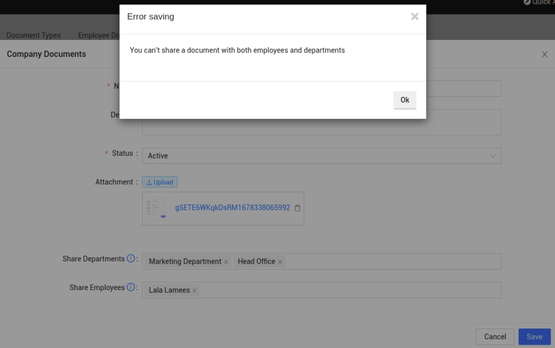Remove the Head Office tag
Screen dimensions: 555x348
tap(280, 261)
